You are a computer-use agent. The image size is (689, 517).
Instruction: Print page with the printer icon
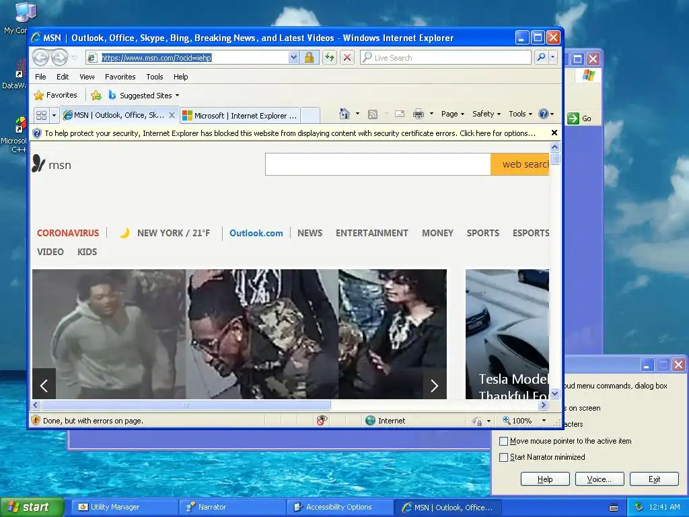pos(419,114)
